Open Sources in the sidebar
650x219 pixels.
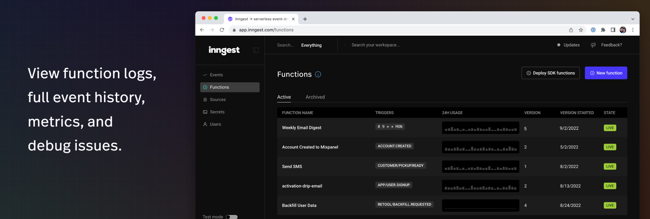pyautogui.click(x=218, y=100)
